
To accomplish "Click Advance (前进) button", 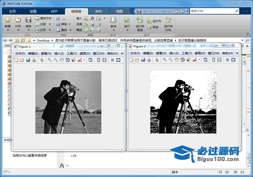I will click(153, 27).
